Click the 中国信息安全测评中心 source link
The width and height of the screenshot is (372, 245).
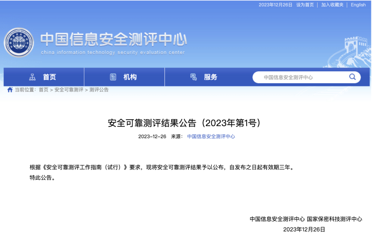[211, 136]
